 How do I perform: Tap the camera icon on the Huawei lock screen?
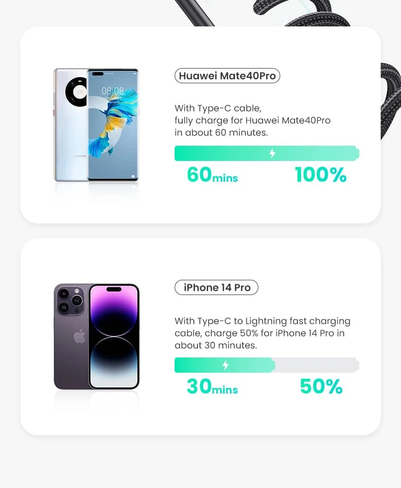133,176
